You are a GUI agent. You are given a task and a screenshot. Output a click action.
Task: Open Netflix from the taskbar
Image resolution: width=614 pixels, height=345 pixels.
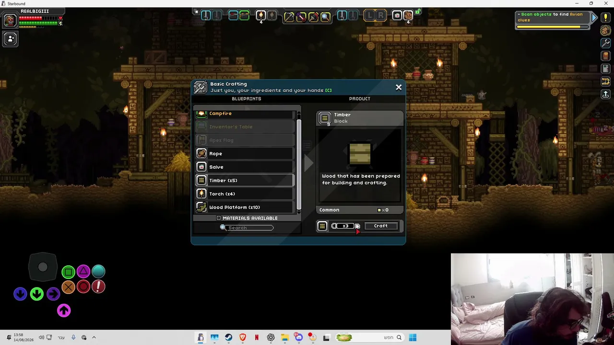(x=257, y=337)
